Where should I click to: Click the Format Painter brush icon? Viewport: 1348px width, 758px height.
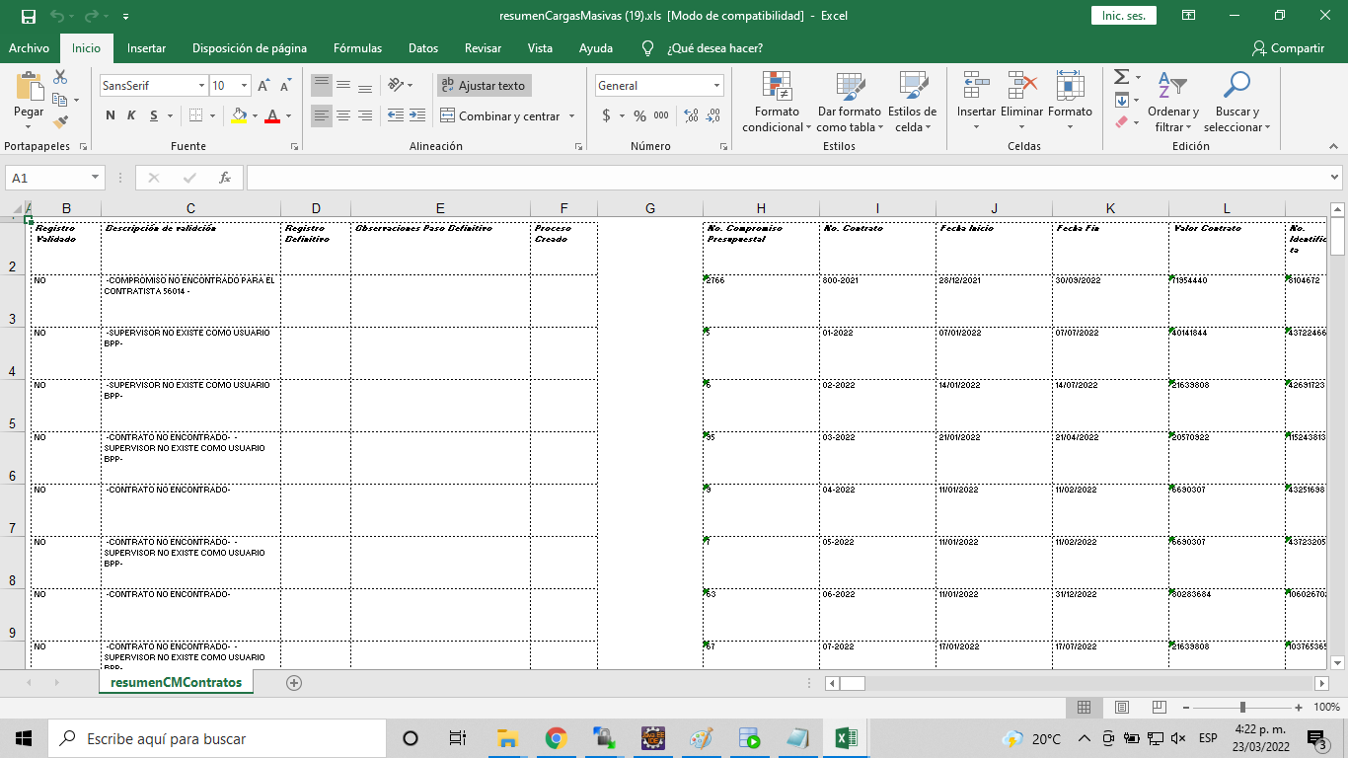click(x=60, y=122)
